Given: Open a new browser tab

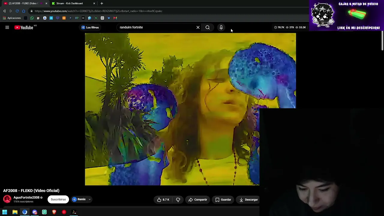Looking at the screenshot, I should point(102,3).
